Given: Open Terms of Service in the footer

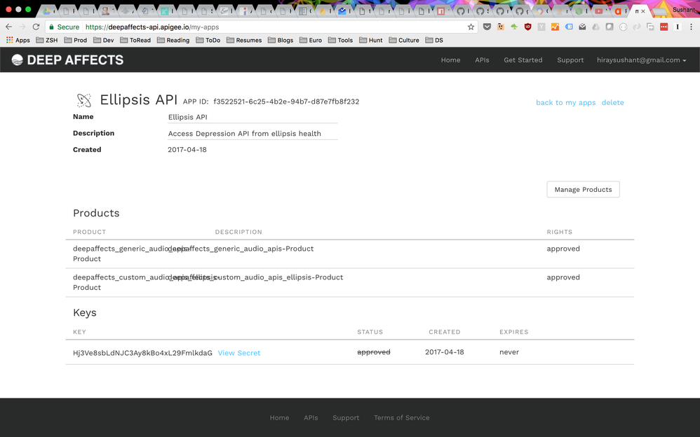Looking at the screenshot, I should [402, 418].
